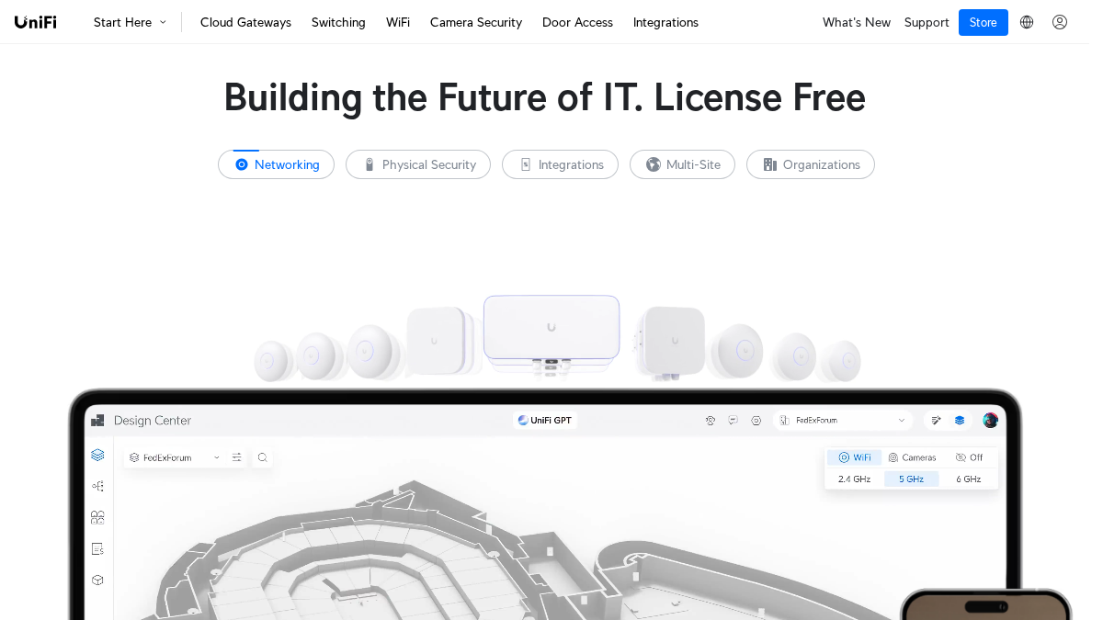The height and width of the screenshot is (620, 1103).
Task: Click the UniFi logo in the header
Action: (x=36, y=22)
